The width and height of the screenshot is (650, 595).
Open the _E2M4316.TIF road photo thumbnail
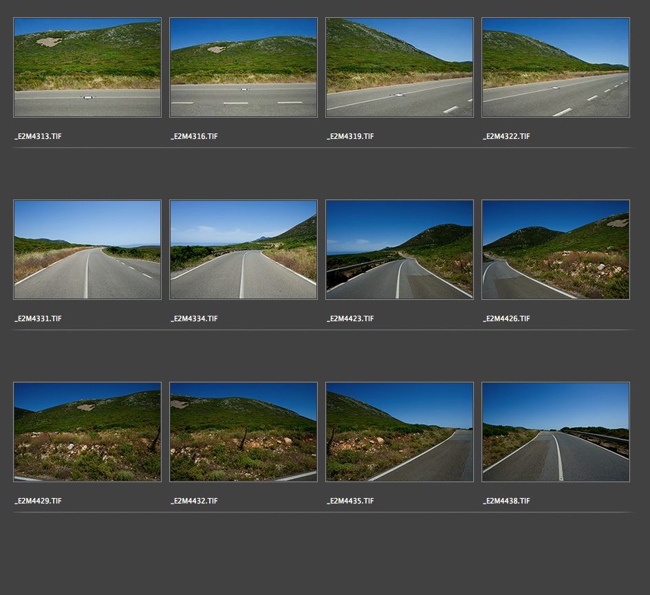click(243, 67)
